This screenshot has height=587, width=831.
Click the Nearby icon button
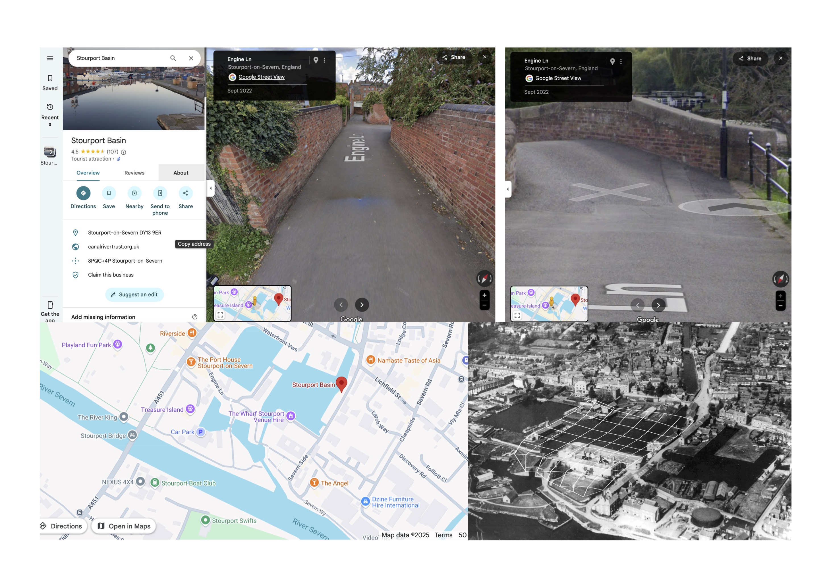click(x=134, y=193)
